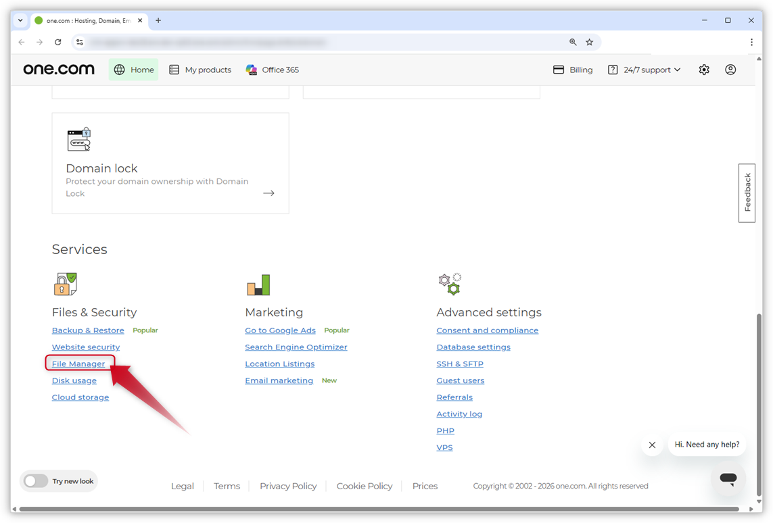773x523 pixels.
Task: Bookmark the page with the star icon
Action: [589, 41]
